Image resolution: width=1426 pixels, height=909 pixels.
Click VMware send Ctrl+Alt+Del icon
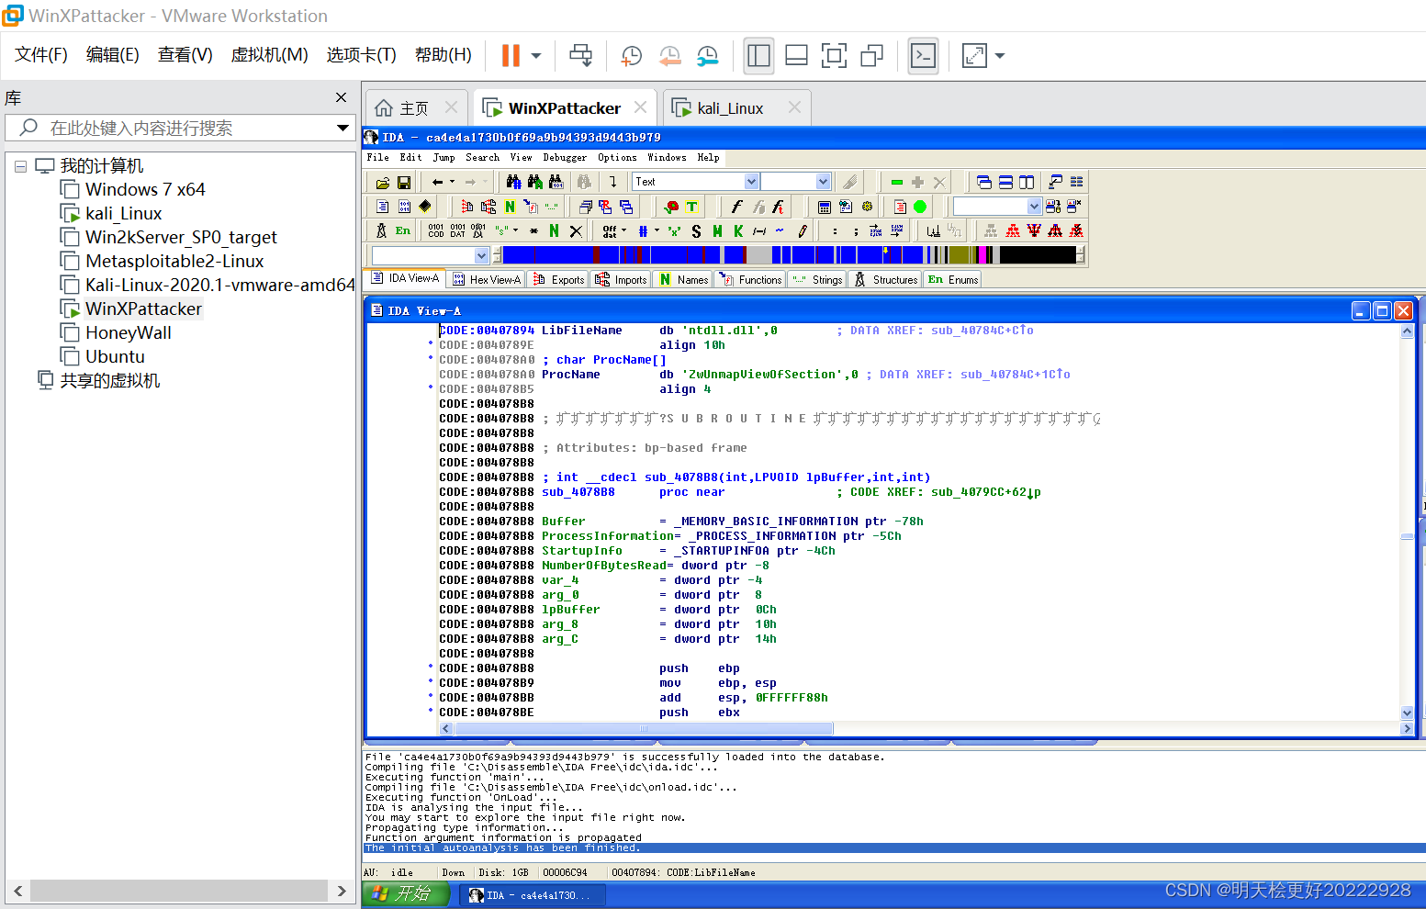(x=580, y=56)
